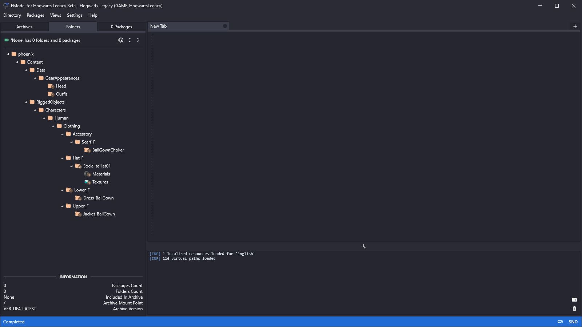Click the FModel app icon in the title bar
The width and height of the screenshot is (582, 327).
click(x=6, y=6)
